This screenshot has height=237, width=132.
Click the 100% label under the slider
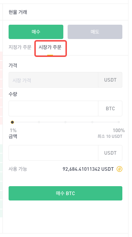(x=119, y=130)
